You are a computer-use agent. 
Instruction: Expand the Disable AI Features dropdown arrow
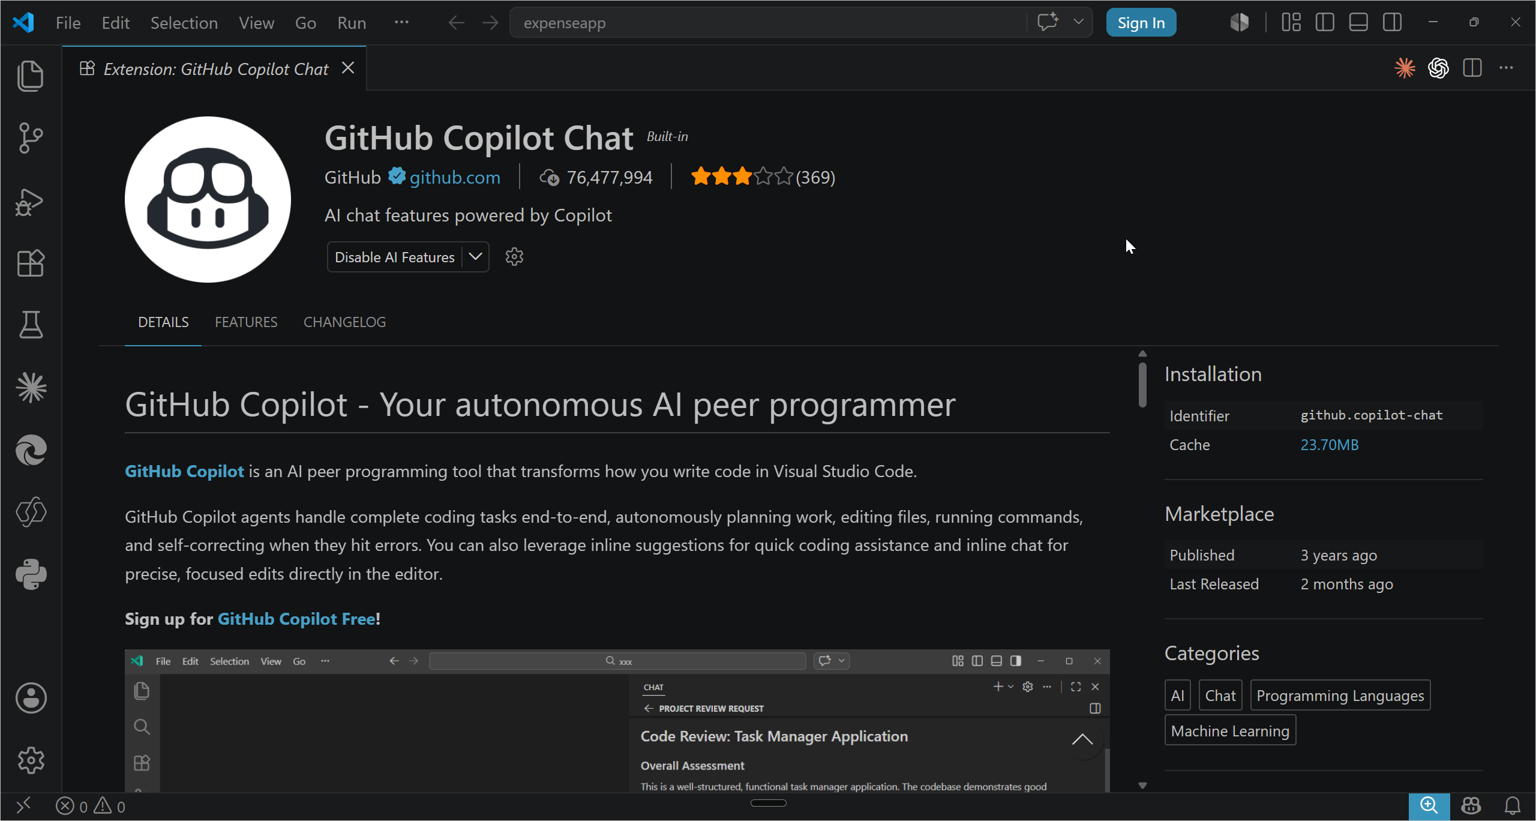pos(475,257)
